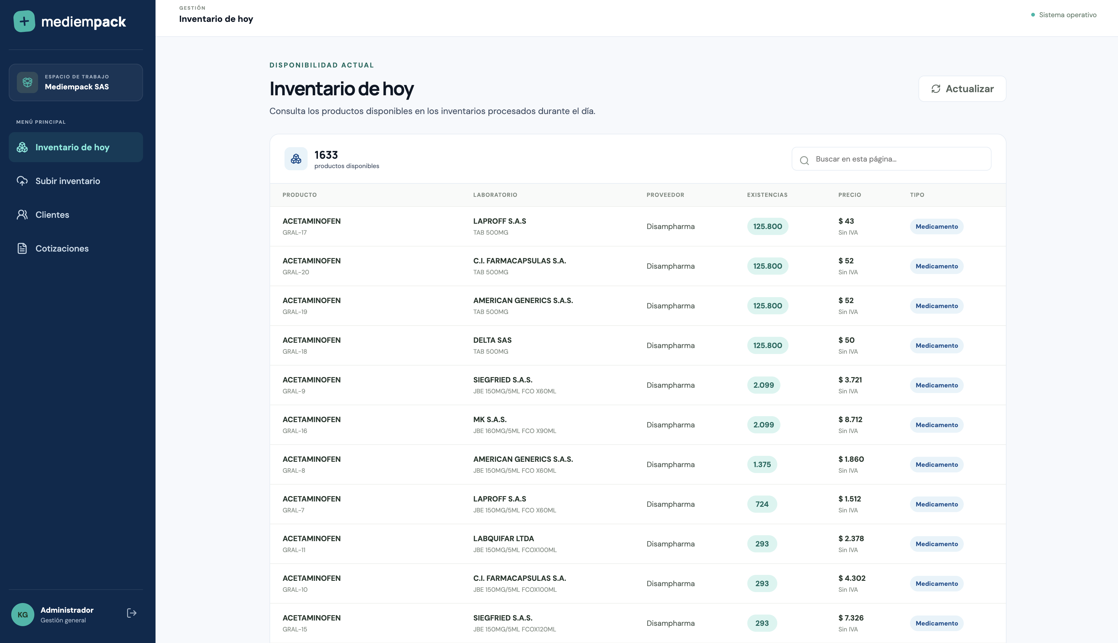Click the Inventario de hoy sidebar icon
Image resolution: width=1118 pixels, height=643 pixels.
tap(22, 147)
